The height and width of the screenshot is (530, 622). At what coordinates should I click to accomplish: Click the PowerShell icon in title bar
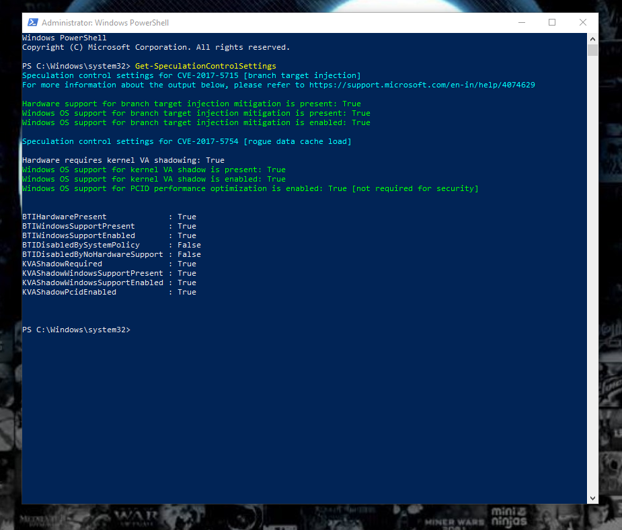pyautogui.click(x=32, y=23)
